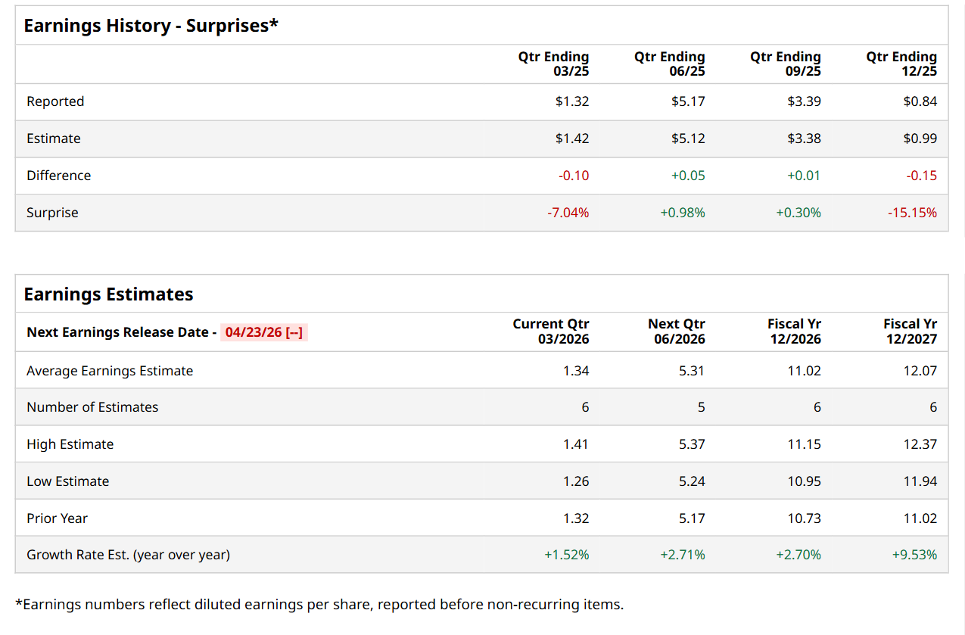Screen dimensions: 965x635
Task: Click the Earnings History - Surprises heading
Action: [151, 26]
